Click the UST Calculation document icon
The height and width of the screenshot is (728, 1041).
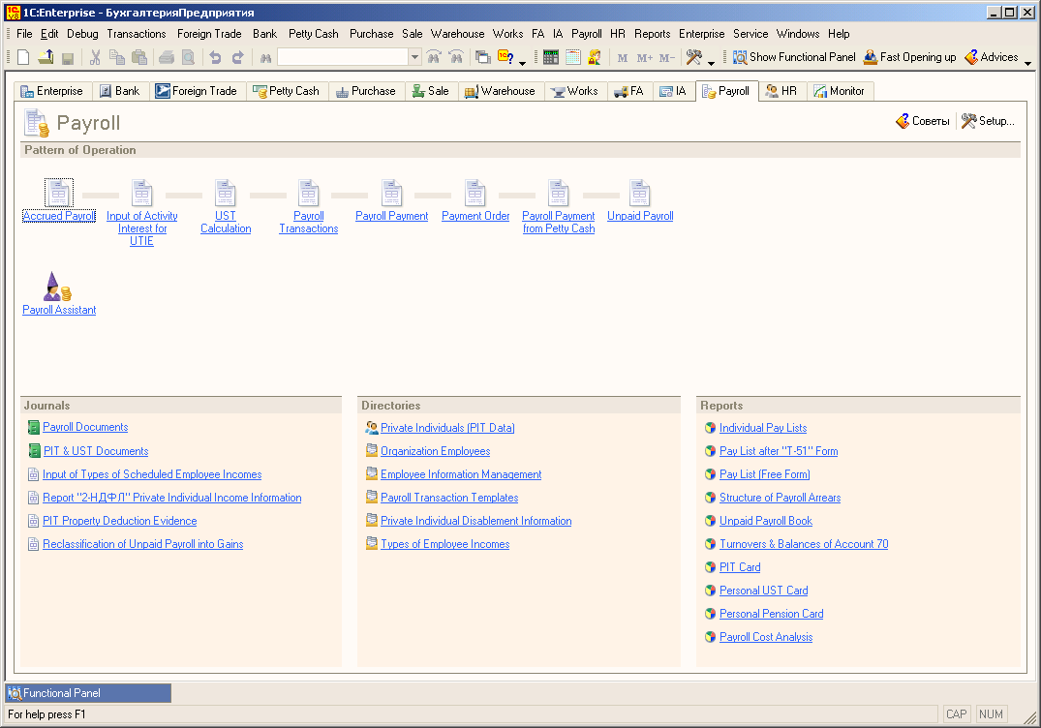(x=226, y=193)
